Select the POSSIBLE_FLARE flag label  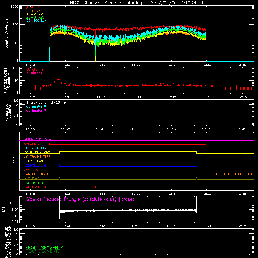pyautogui.click(x=37, y=148)
